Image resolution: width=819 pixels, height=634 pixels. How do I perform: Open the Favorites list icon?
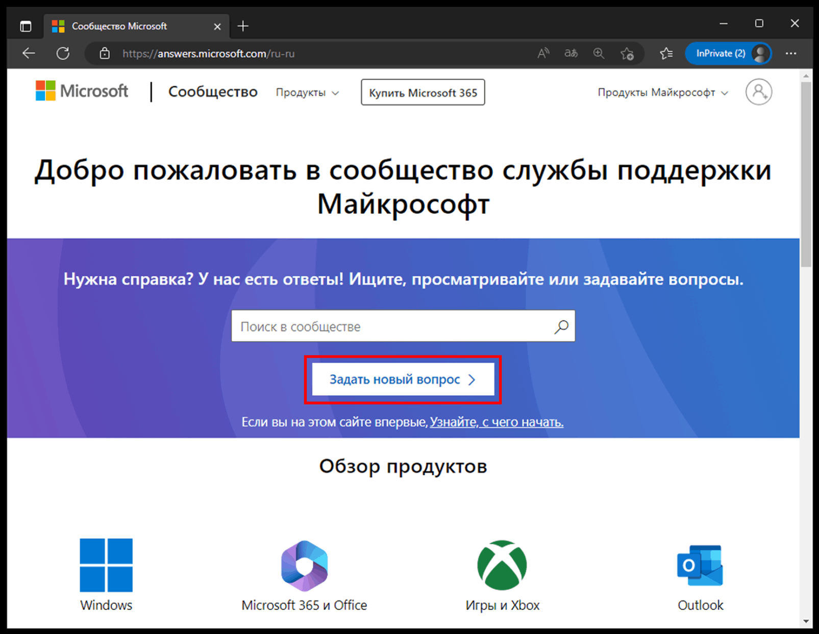coord(666,53)
